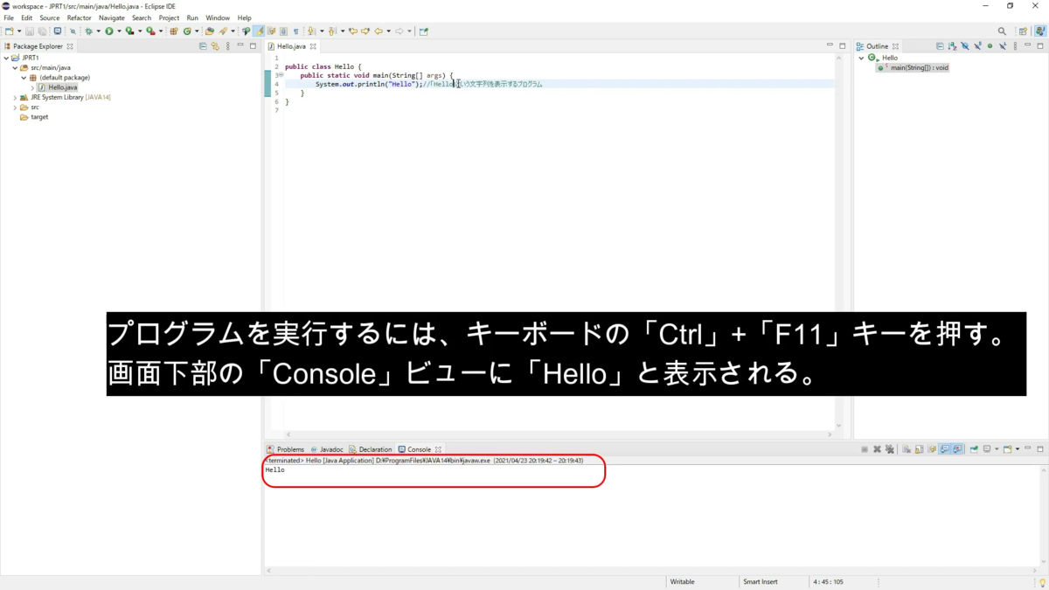Toggle Show Console When Standard Out Changes
1049x590 pixels.
(943, 448)
